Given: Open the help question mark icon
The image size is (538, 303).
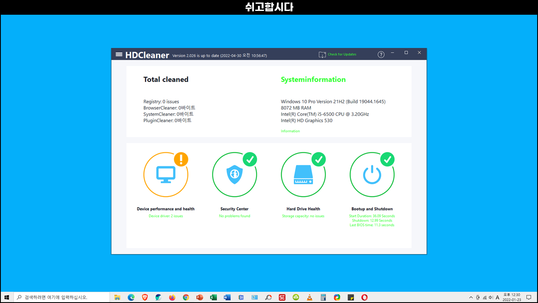Looking at the screenshot, I should (381, 55).
